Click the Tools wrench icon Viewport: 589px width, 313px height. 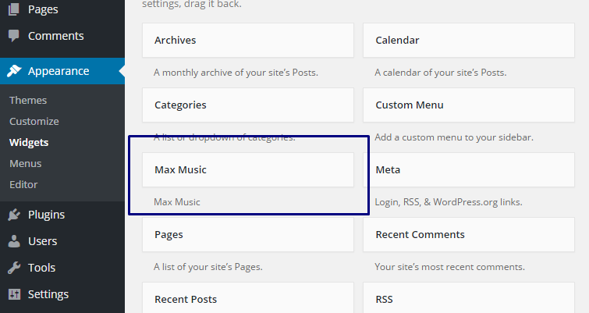click(14, 268)
